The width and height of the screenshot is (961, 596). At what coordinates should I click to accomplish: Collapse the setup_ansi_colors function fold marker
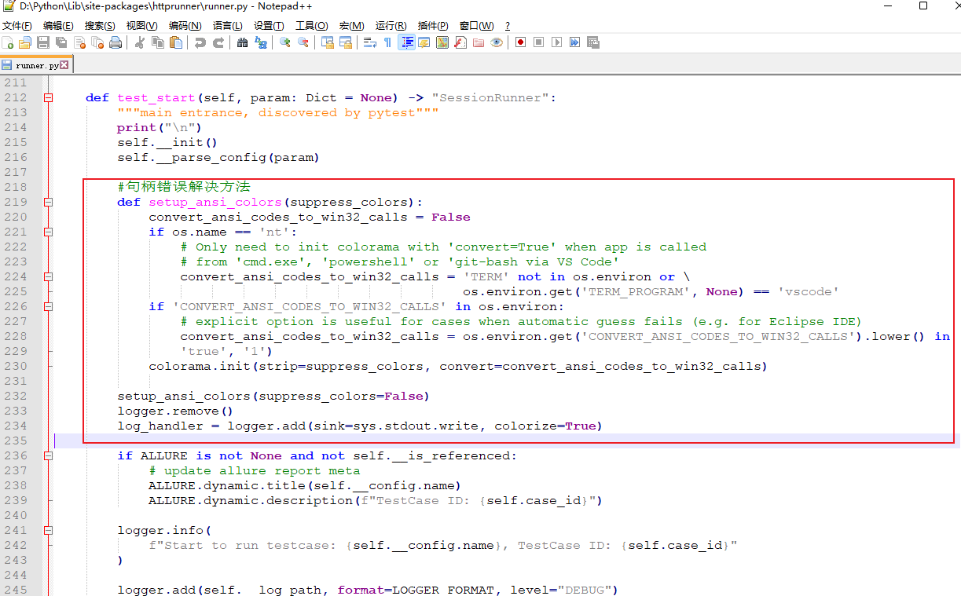pos(49,202)
